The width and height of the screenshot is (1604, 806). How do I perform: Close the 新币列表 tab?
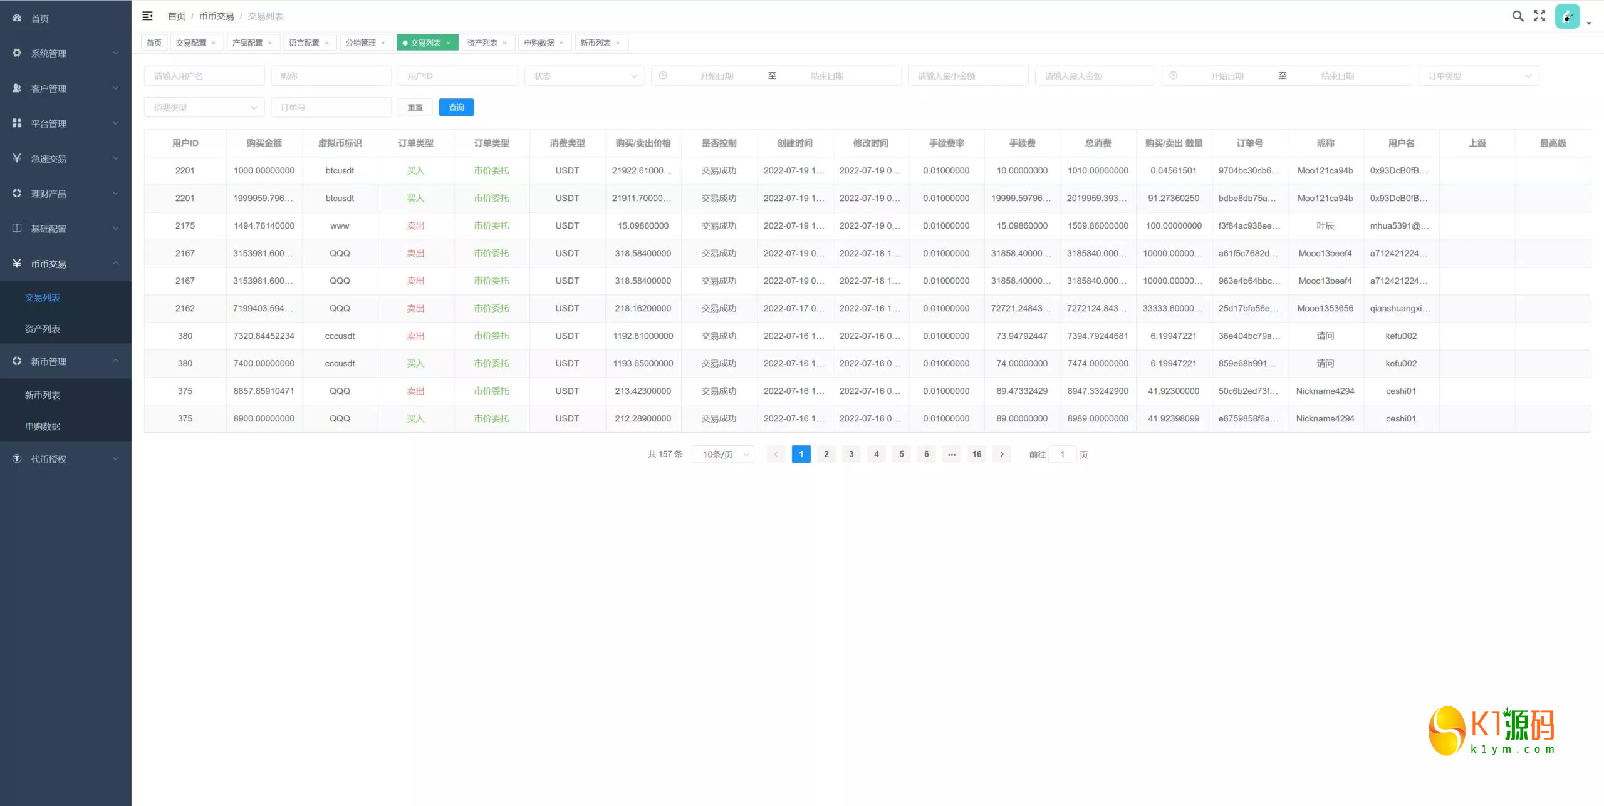click(618, 43)
